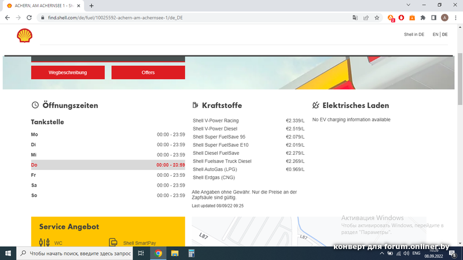The width and height of the screenshot is (463, 260).
Task: Show hidden system tray icons
Action: pyautogui.click(x=382, y=253)
